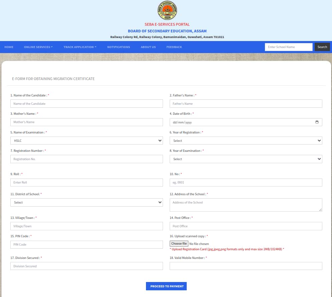Open the Notifications page
The image size is (332, 297).
coord(119,47)
